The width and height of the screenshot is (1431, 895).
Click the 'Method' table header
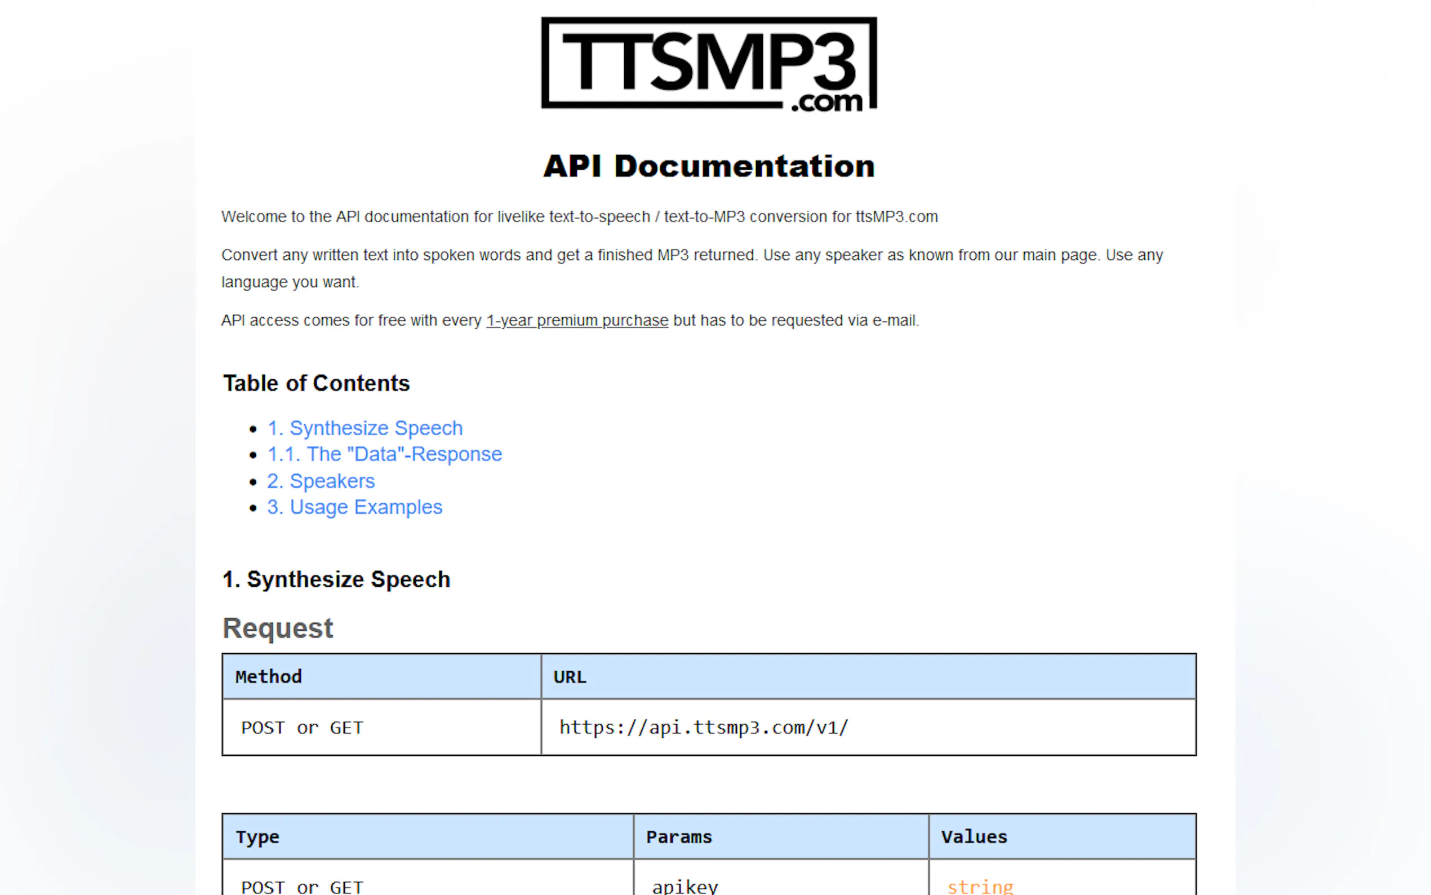pyautogui.click(x=381, y=676)
